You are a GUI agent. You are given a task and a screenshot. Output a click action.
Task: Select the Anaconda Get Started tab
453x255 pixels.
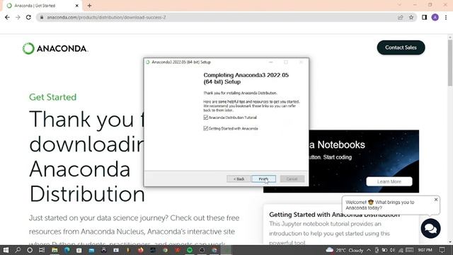pos(41,6)
